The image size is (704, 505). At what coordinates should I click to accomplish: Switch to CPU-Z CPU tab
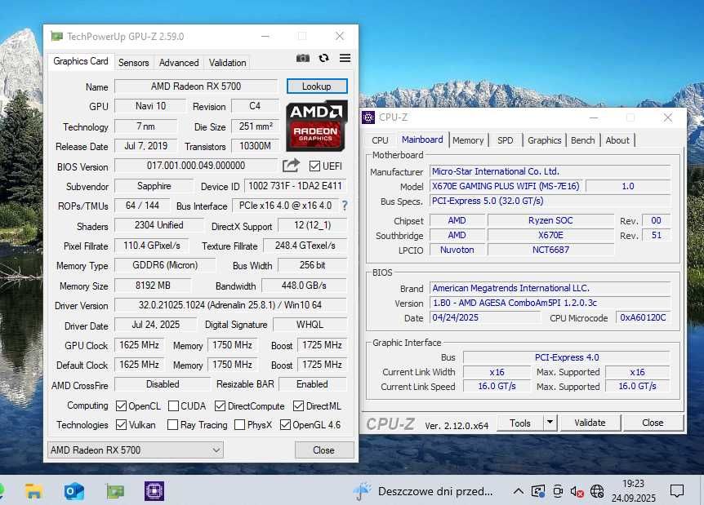[x=380, y=140]
